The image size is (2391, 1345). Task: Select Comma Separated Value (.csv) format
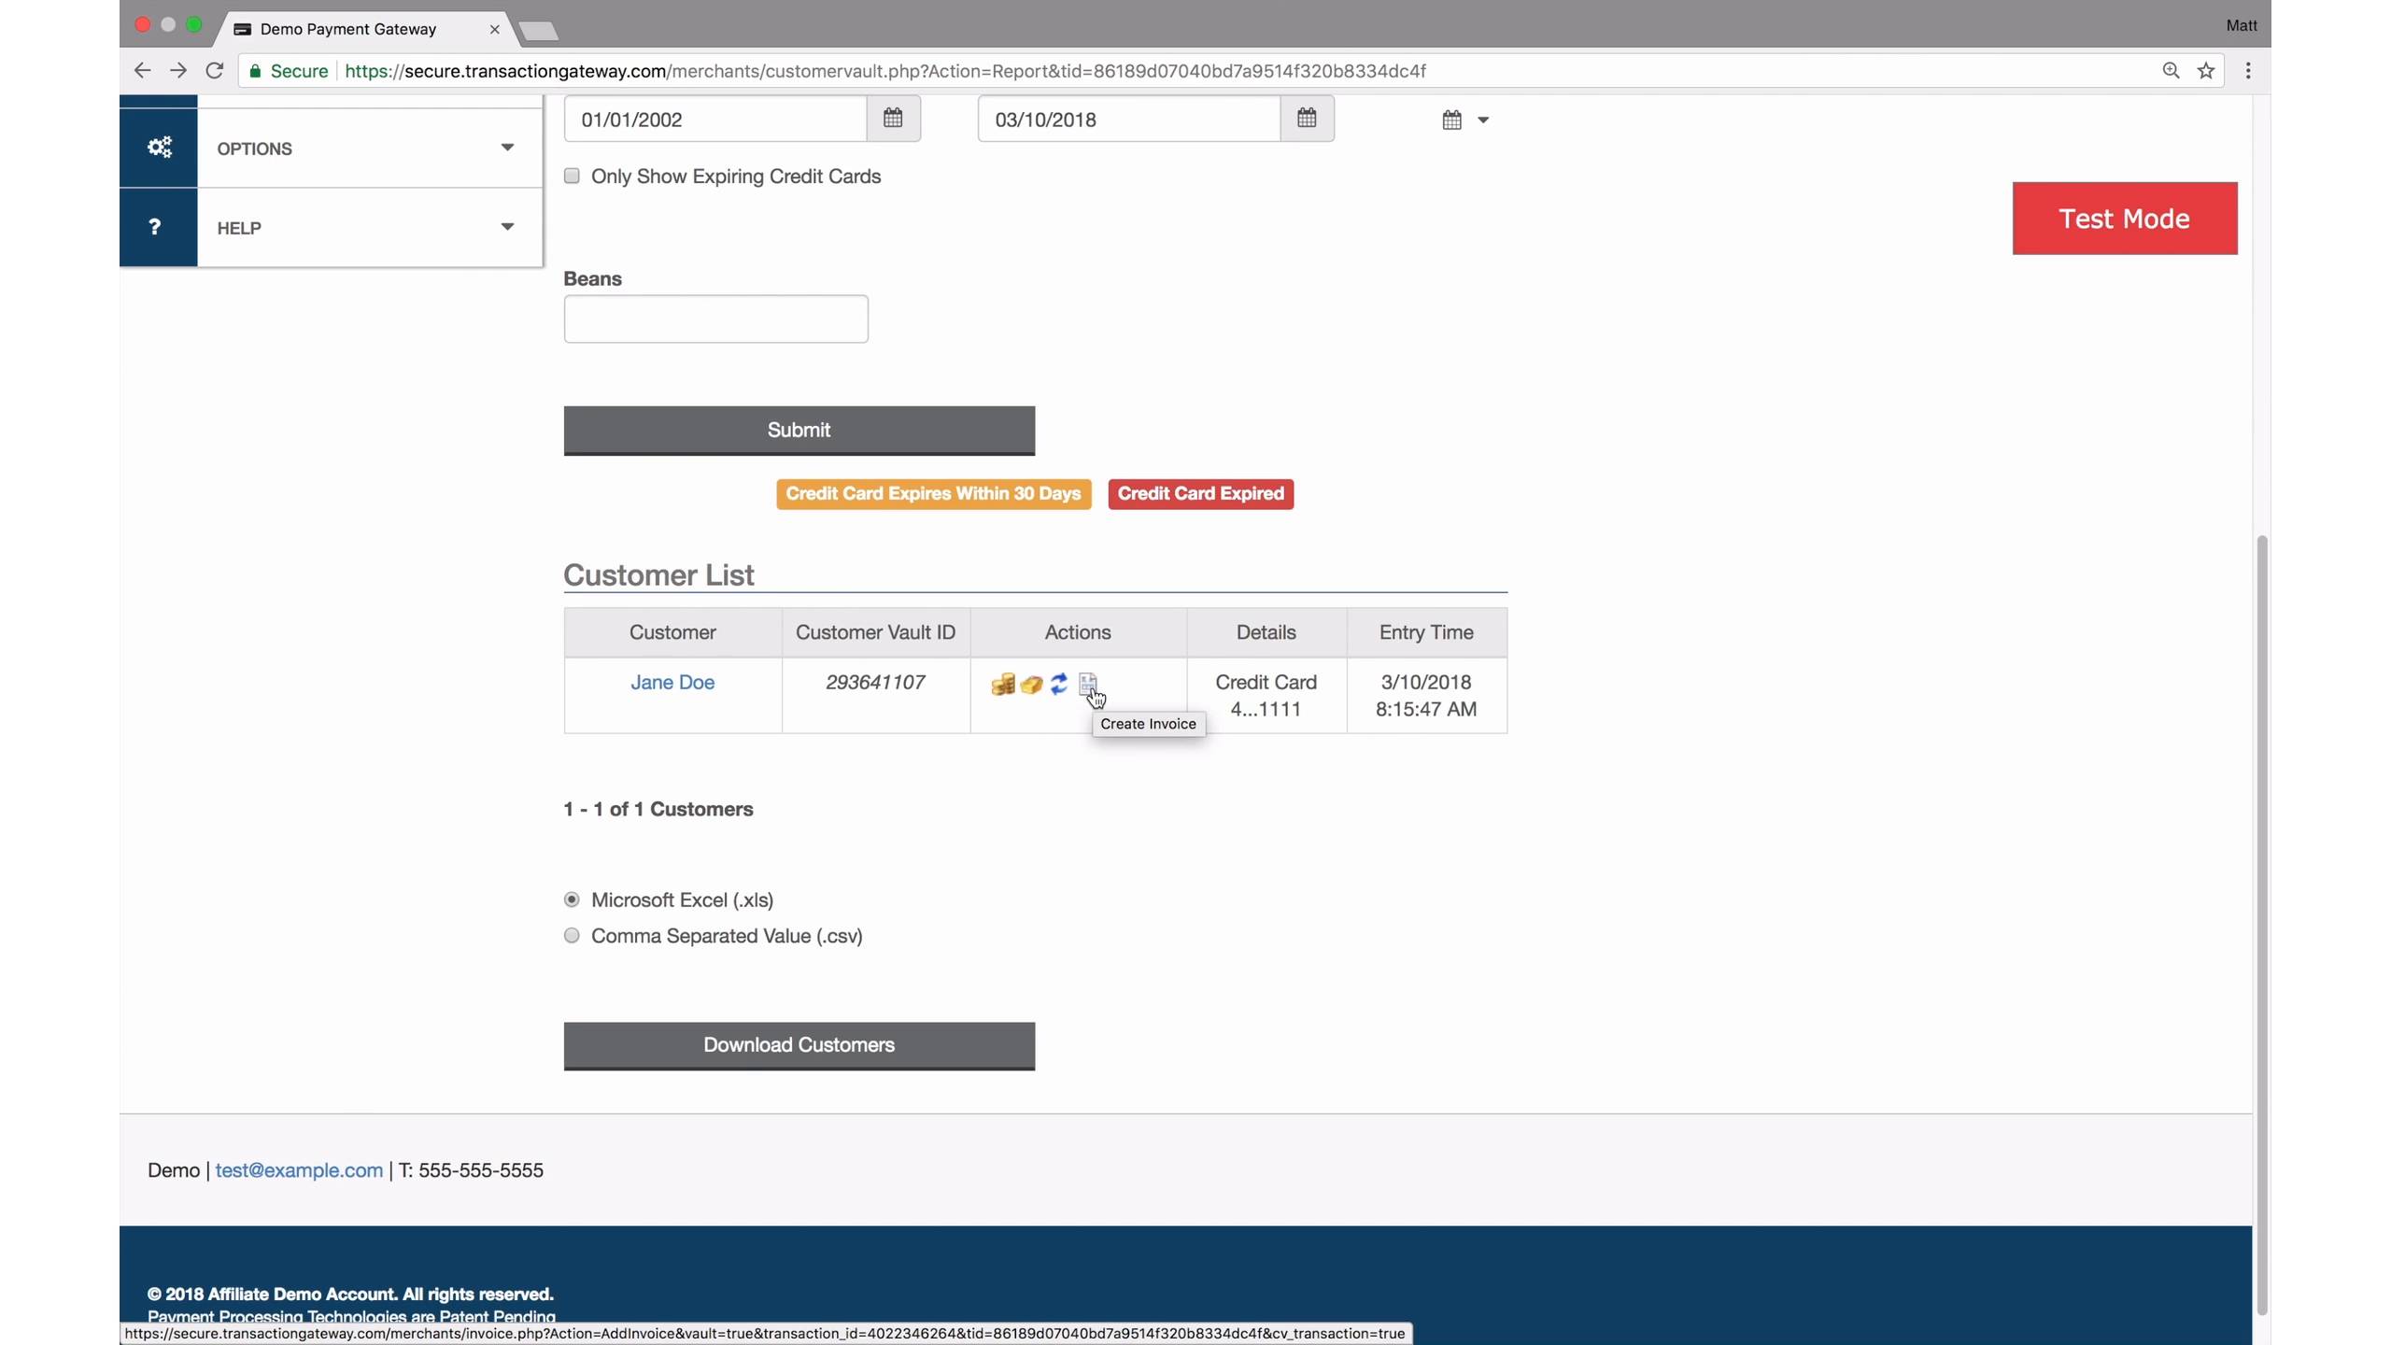click(572, 936)
